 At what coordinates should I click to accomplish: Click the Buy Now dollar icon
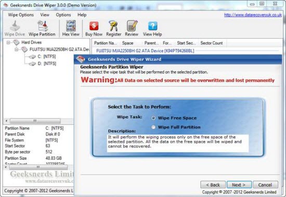[x=94, y=26]
